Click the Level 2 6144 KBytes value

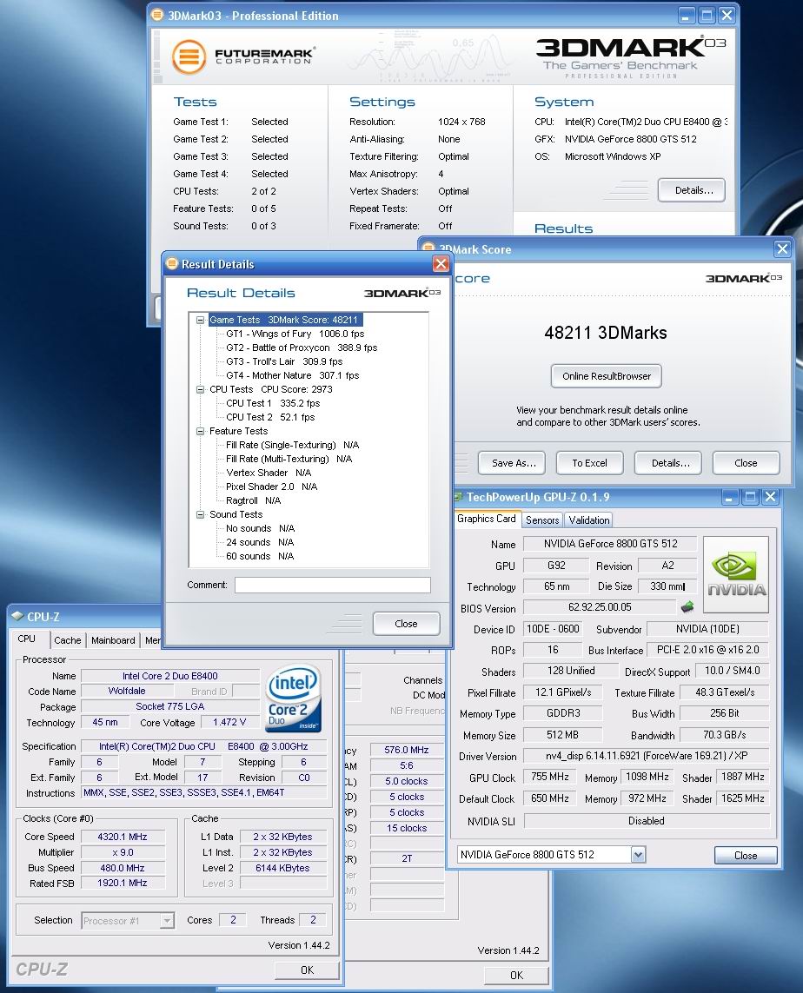pos(282,868)
